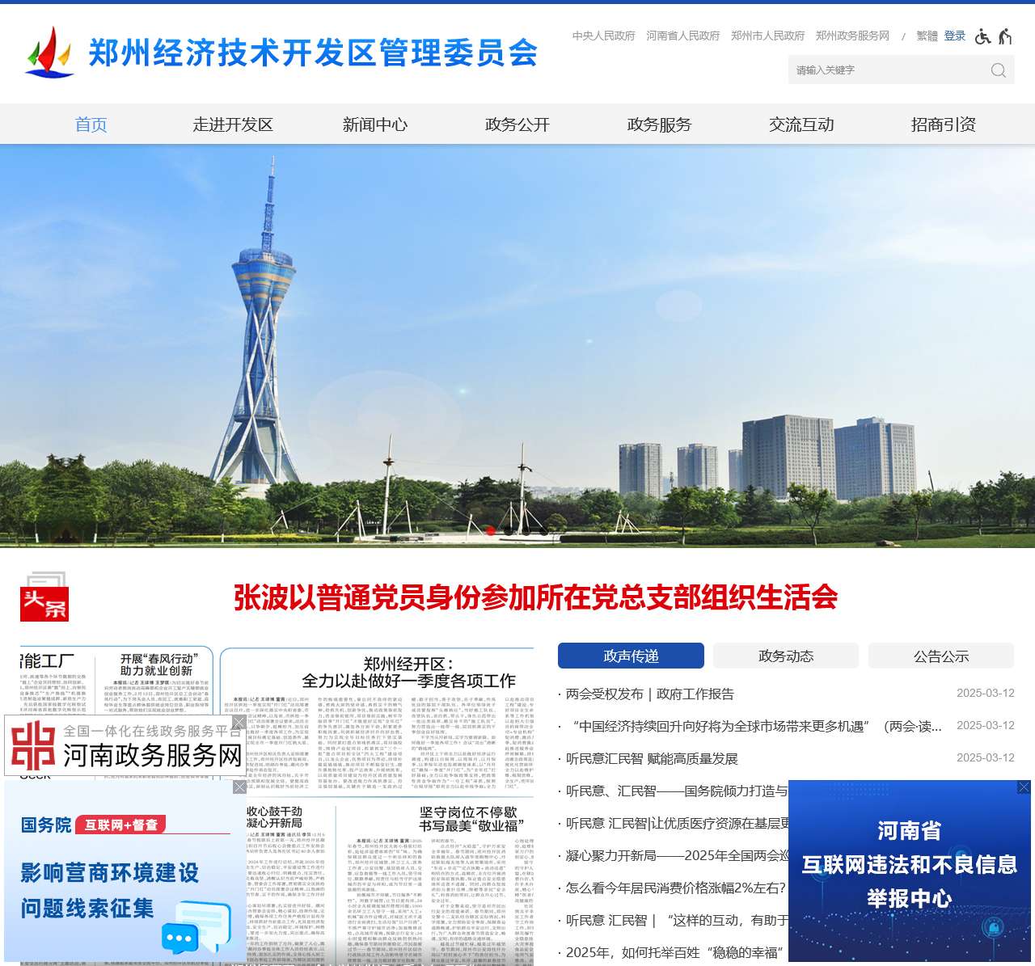Viewport: 1035px width, 966px height.
Task: Open news 听民意 汇民智|让优质医疗资源在基层
Action: pyautogui.click(x=678, y=823)
